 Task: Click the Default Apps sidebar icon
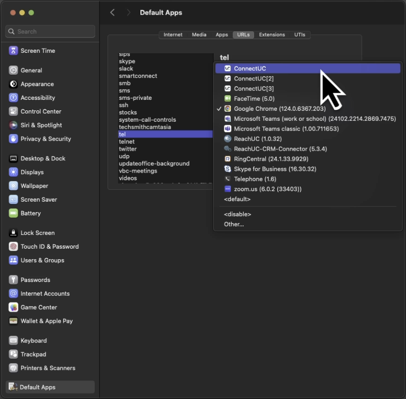click(13, 387)
